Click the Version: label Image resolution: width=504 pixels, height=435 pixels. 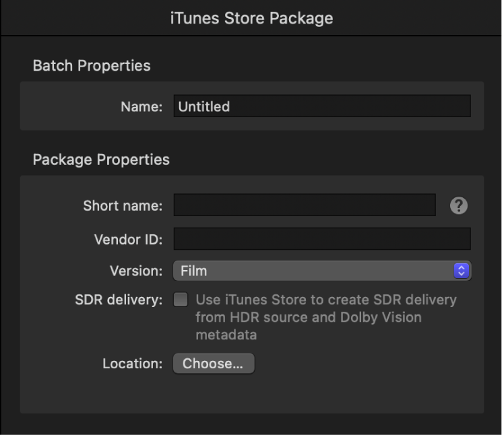(136, 271)
